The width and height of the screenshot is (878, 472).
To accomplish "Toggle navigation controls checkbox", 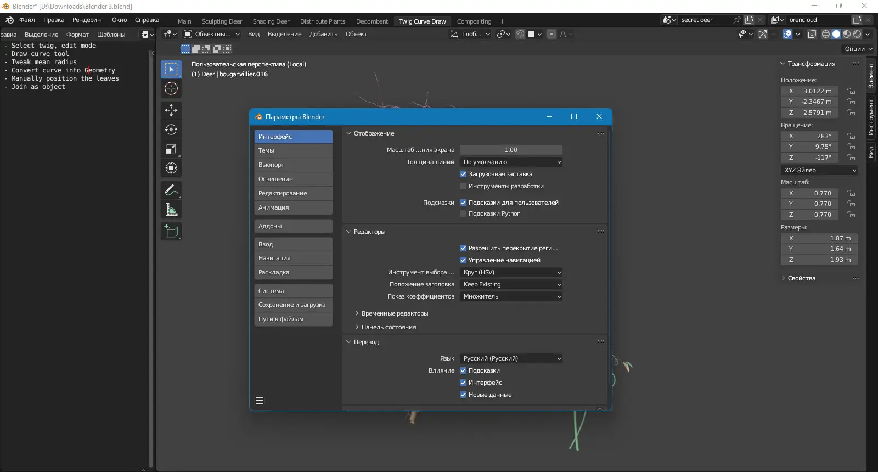I will pos(463,260).
